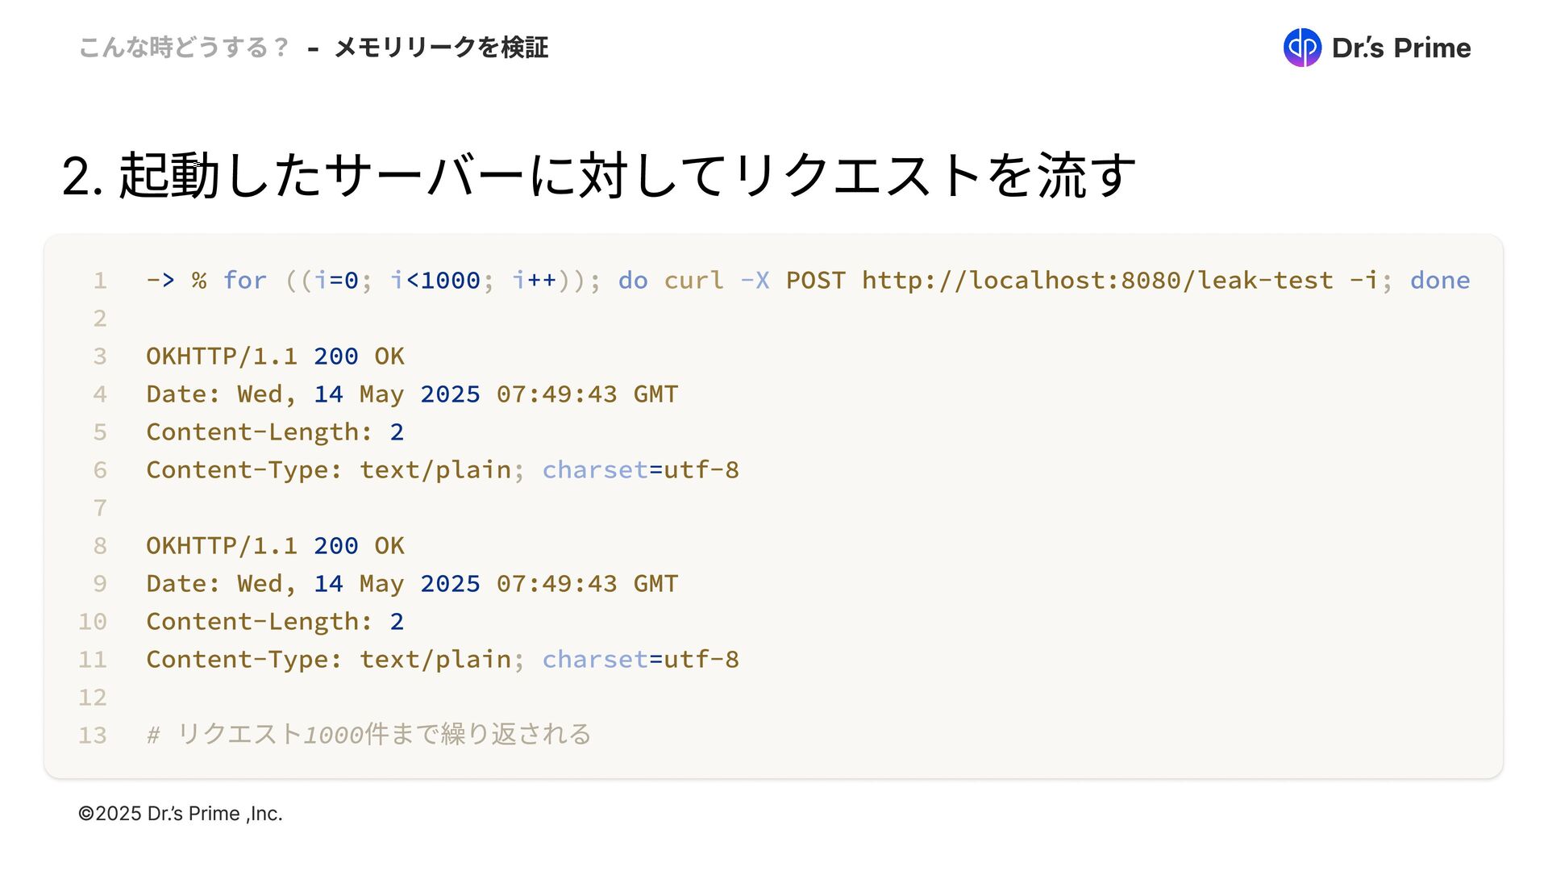Click the second OKHTTP/1.1 200 OK line
The width and height of the screenshot is (1548, 871).
coord(275,546)
